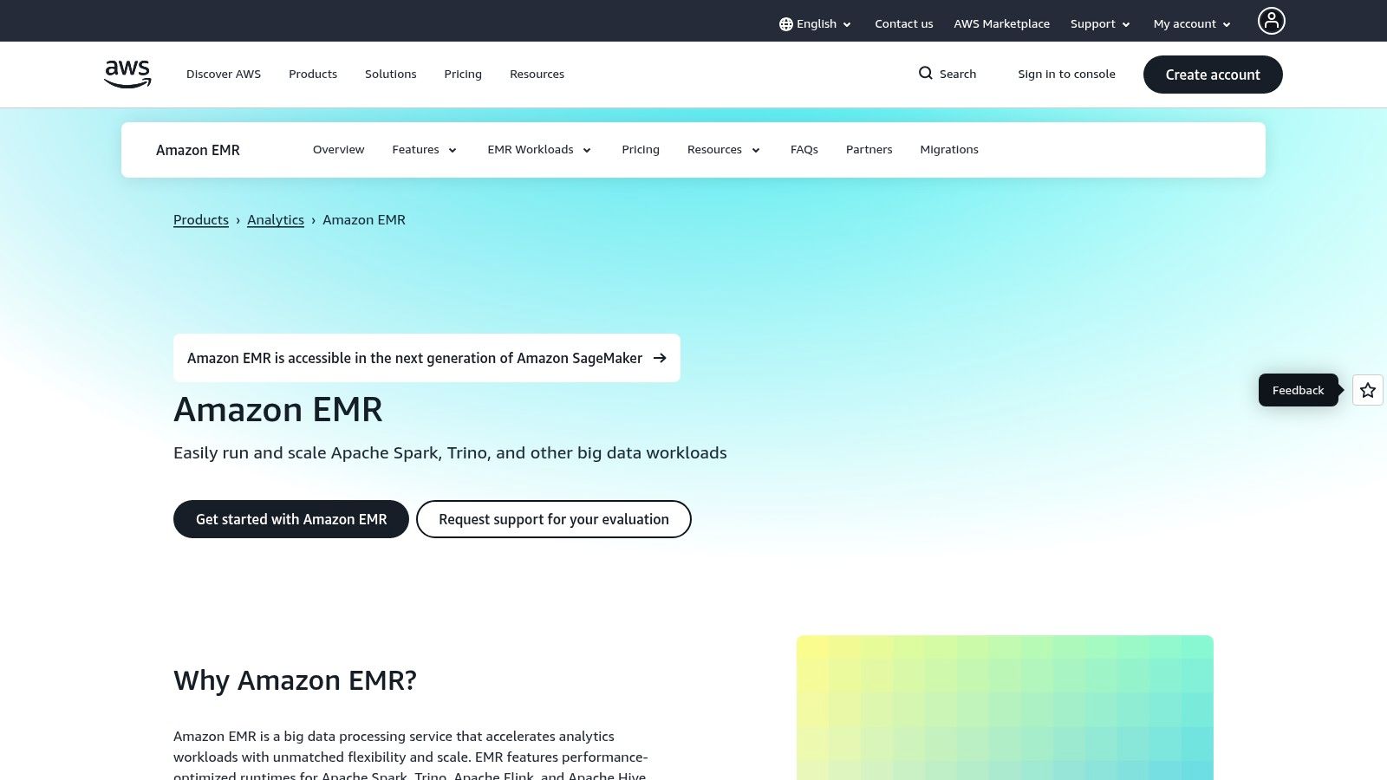The width and height of the screenshot is (1387, 780).
Task: Expand the My account dropdown
Action: click(1190, 23)
